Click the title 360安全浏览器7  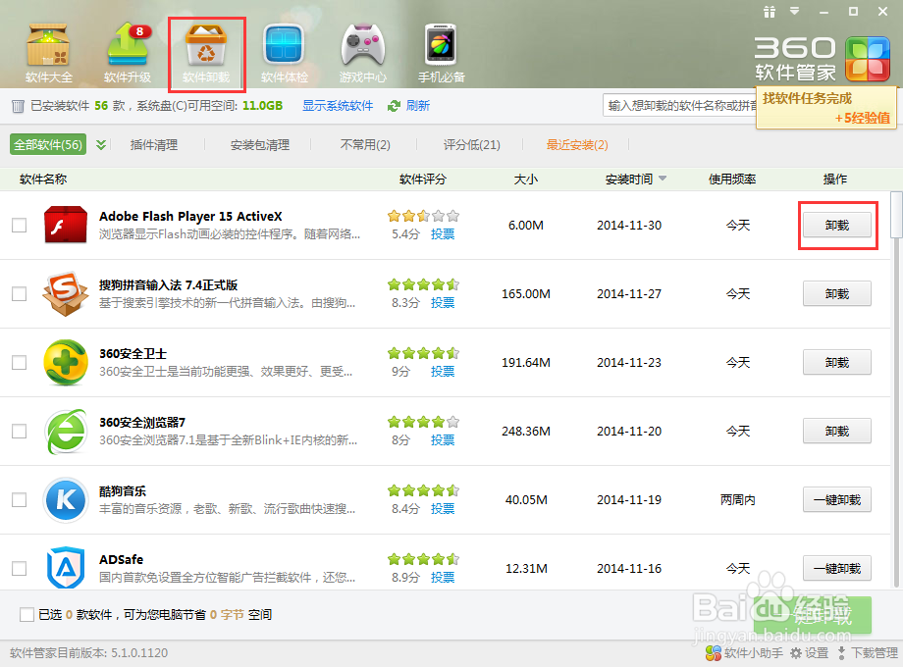(142, 422)
